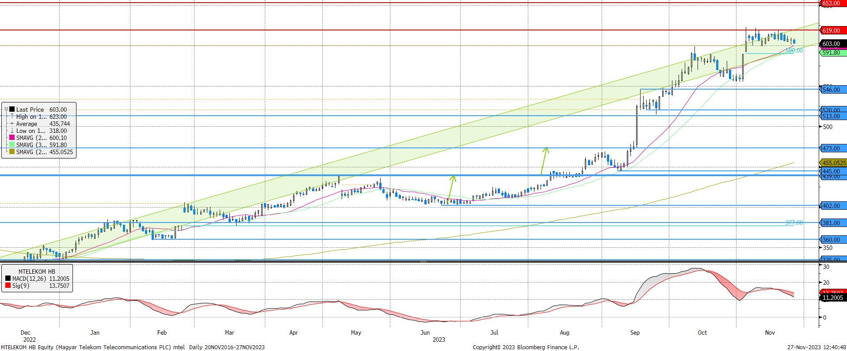847x351 pixels.
Task: Click the High marker icon in the legend
Action: point(12,117)
